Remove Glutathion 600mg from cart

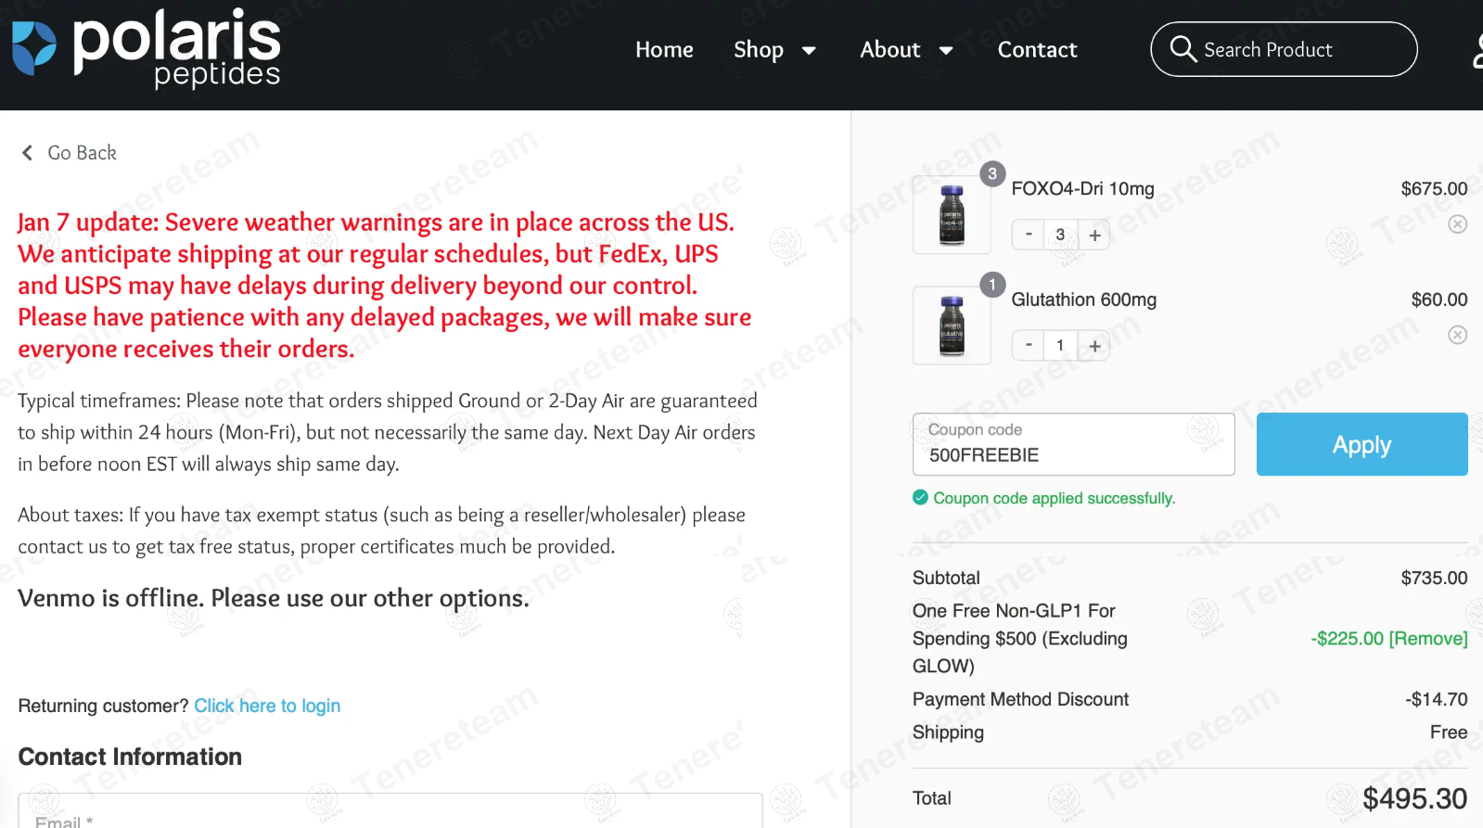pos(1457,335)
